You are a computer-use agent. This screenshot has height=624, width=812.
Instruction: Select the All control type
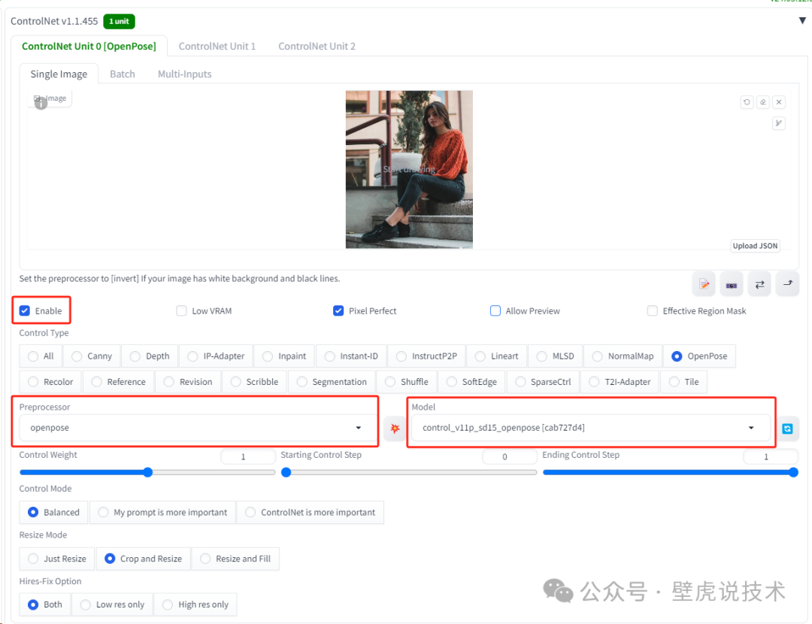(x=41, y=356)
